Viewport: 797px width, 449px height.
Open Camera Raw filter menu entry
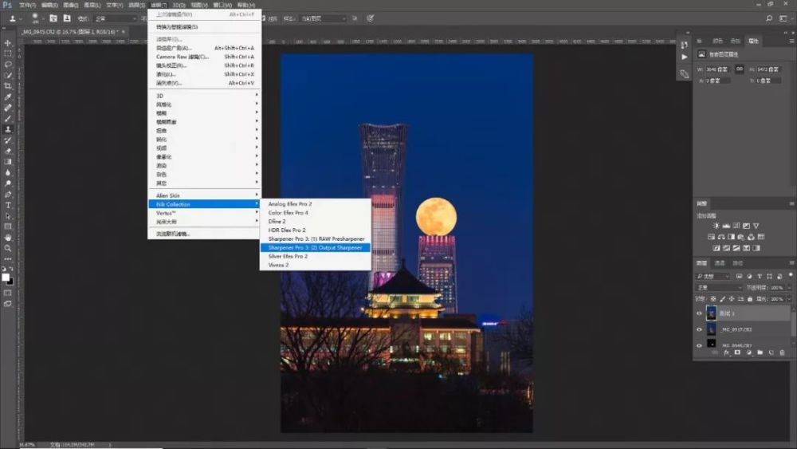click(x=182, y=57)
